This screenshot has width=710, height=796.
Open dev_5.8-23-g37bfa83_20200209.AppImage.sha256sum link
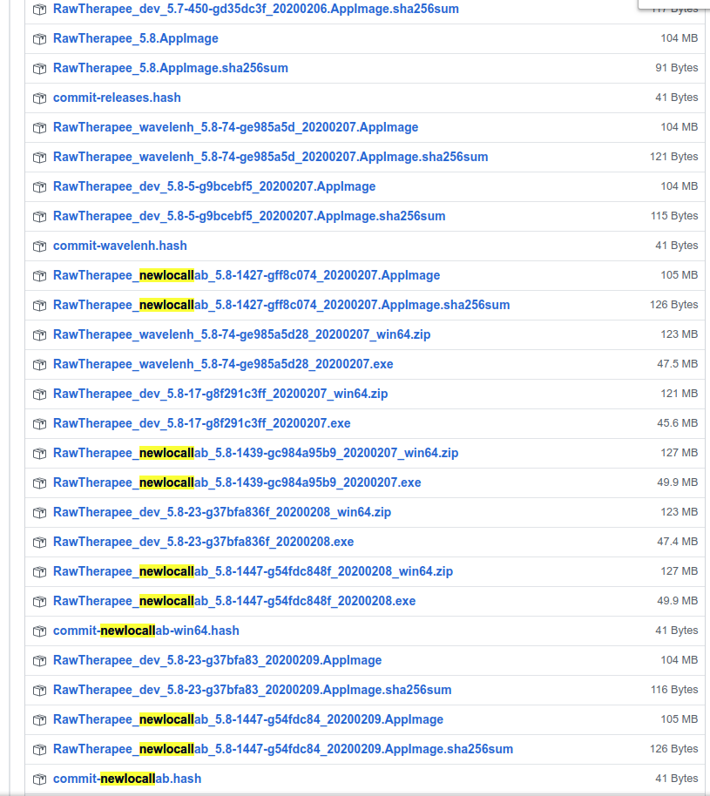(x=253, y=690)
